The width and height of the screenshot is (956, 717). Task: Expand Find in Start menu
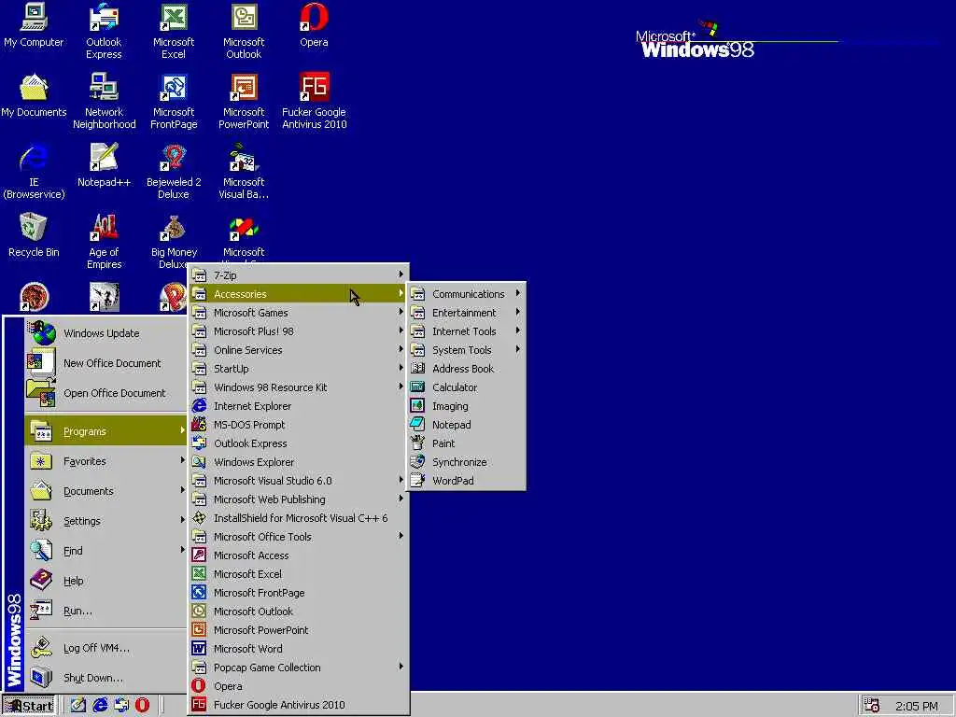click(x=105, y=550)
